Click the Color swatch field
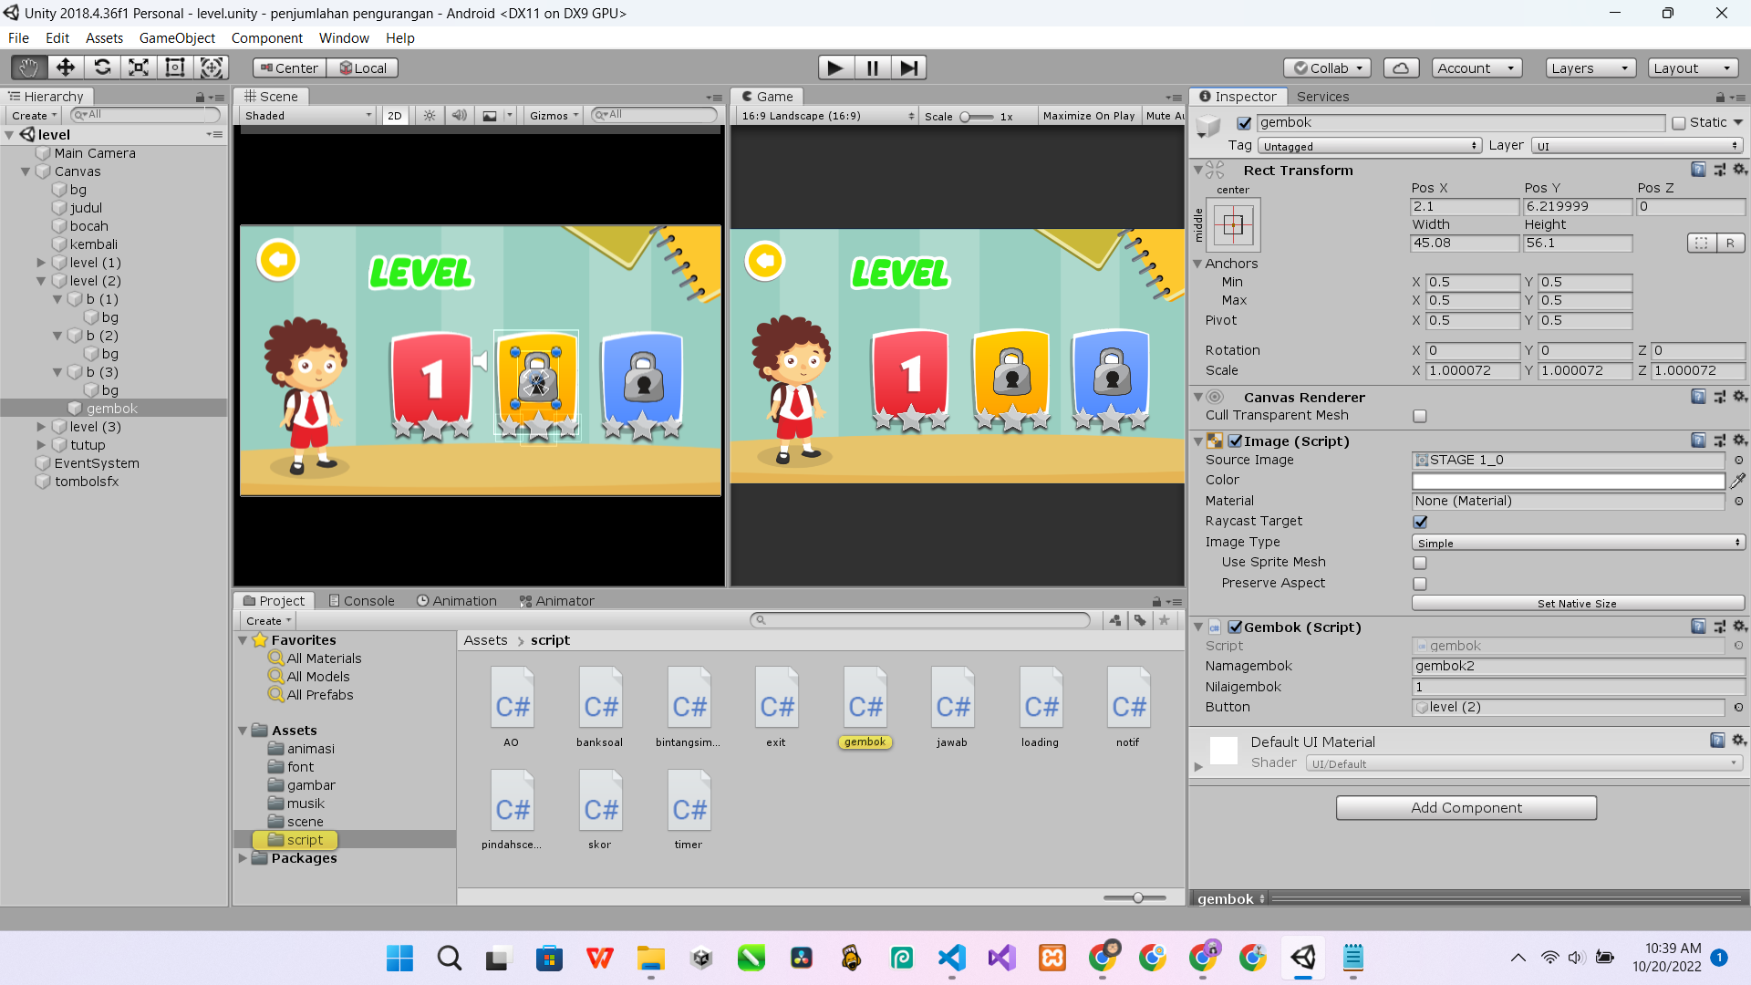This screenshot has width=1751, height=985. 1568,481
